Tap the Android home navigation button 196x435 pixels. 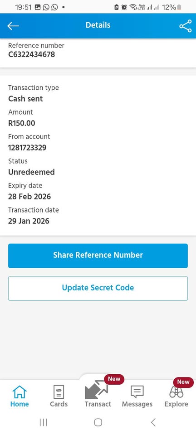point(98,422)
